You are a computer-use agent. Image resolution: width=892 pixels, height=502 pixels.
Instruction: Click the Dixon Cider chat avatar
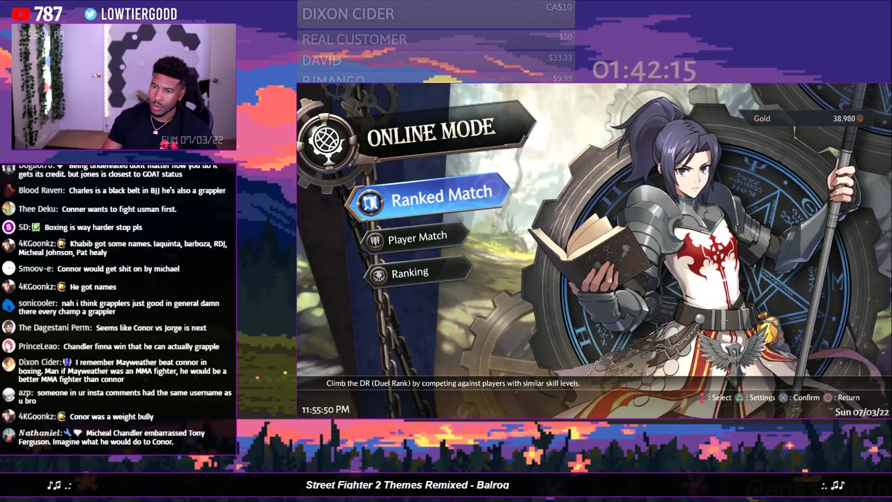tap(8, 364)
